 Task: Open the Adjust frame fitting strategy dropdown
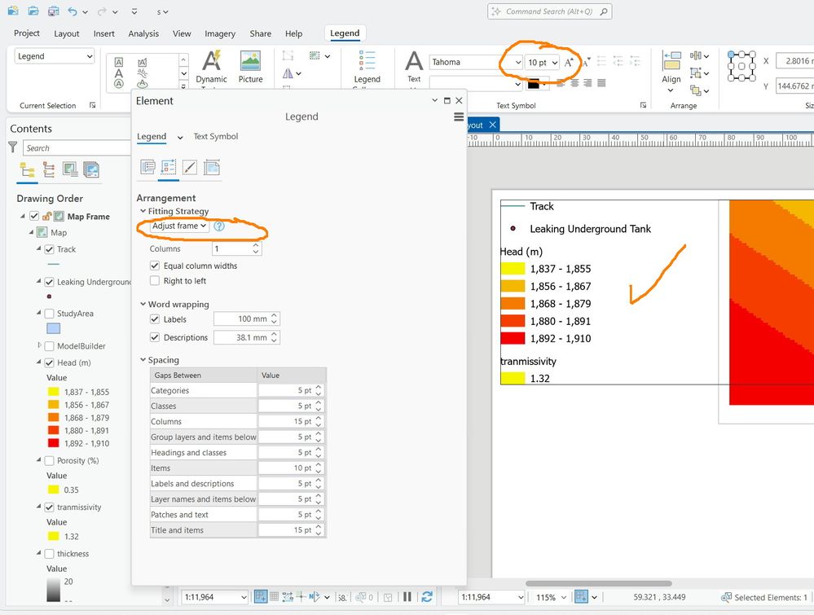[179, 226]
